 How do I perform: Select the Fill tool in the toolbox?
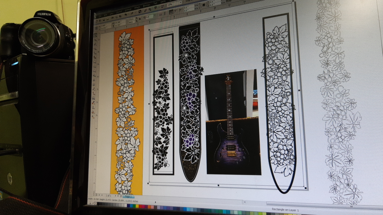[x=94, y=113]
